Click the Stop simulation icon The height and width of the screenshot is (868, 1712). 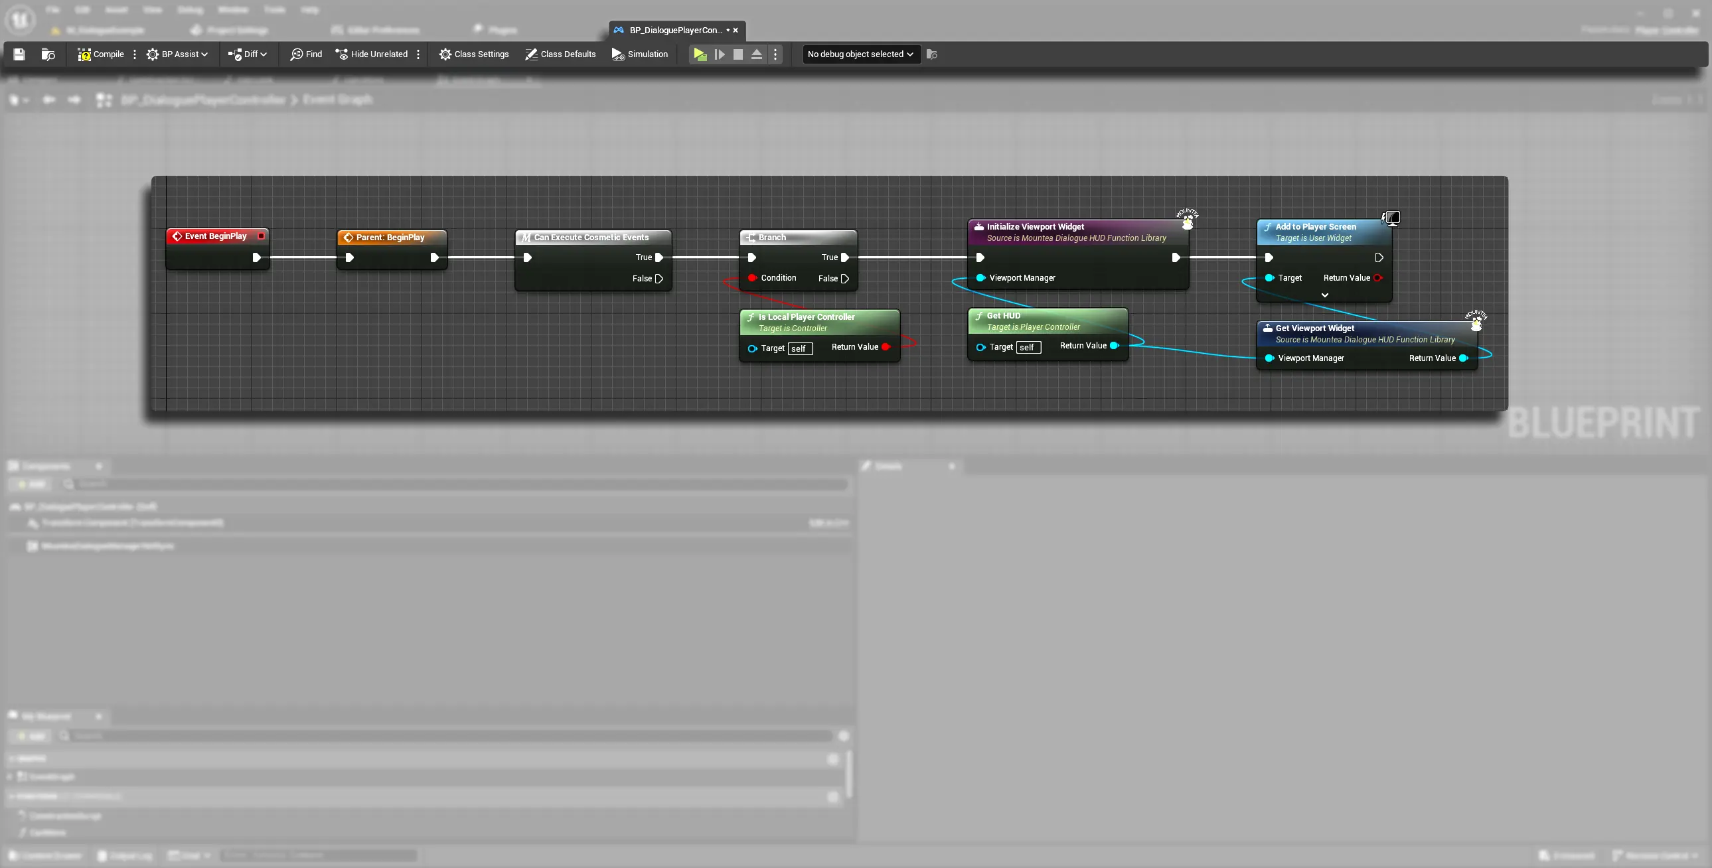point(738,54)
